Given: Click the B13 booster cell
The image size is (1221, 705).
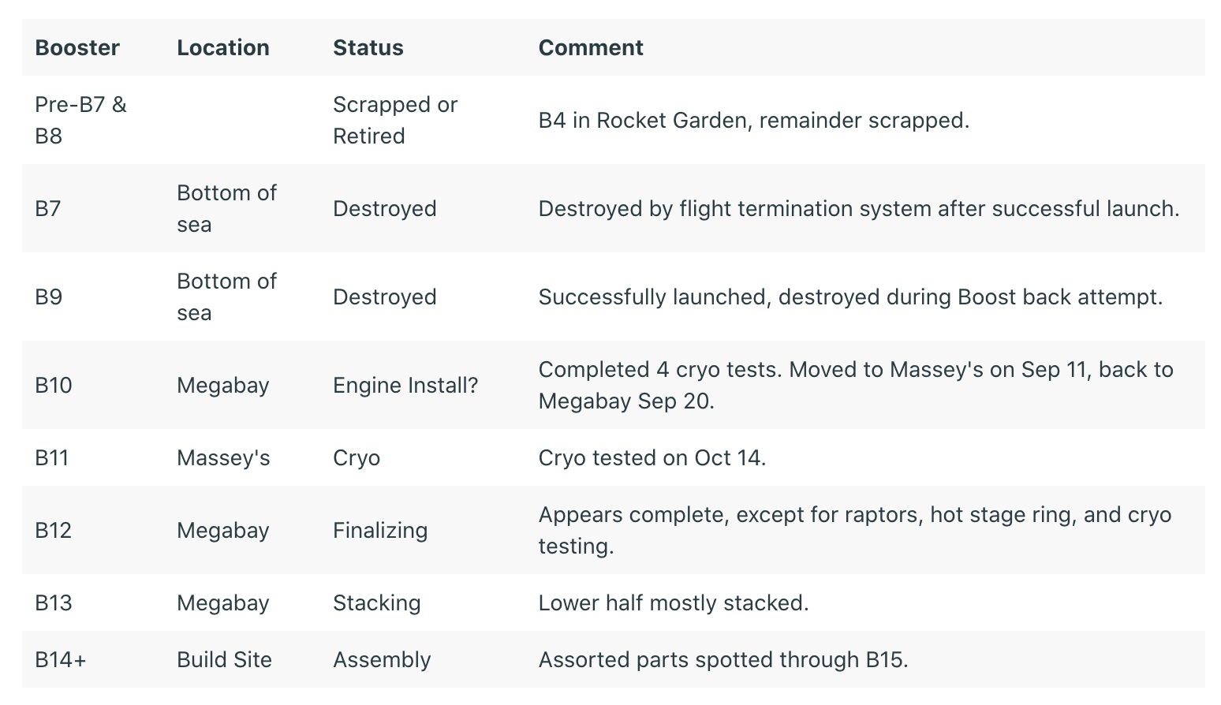Looking at the screenshot, I should 54,603.
